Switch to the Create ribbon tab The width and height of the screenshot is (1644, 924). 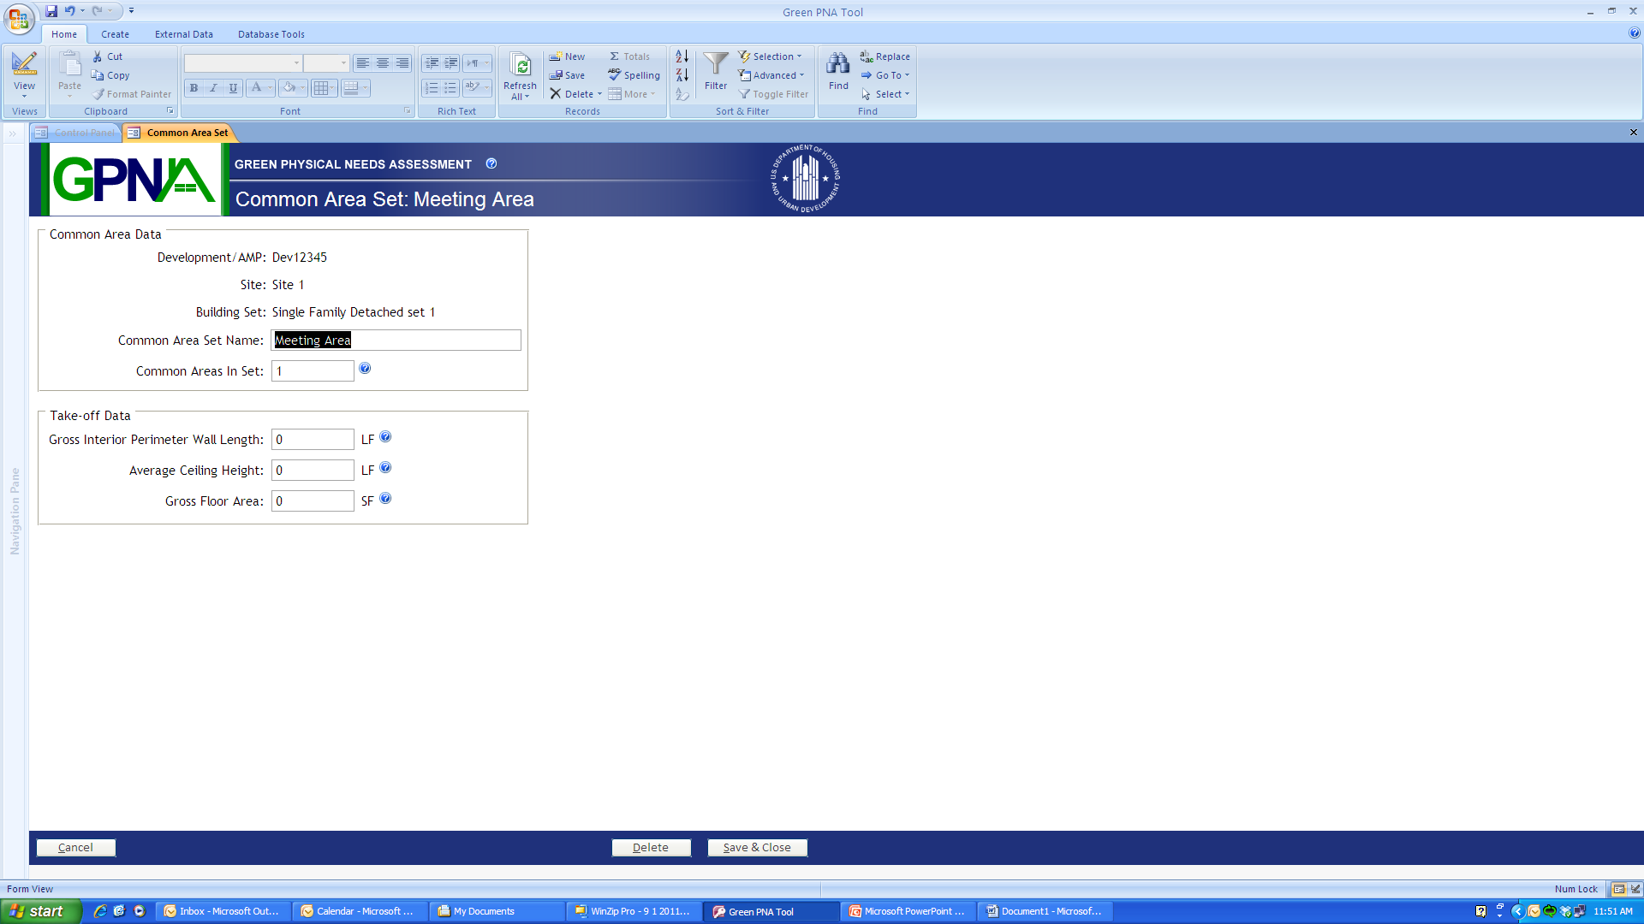115,34
